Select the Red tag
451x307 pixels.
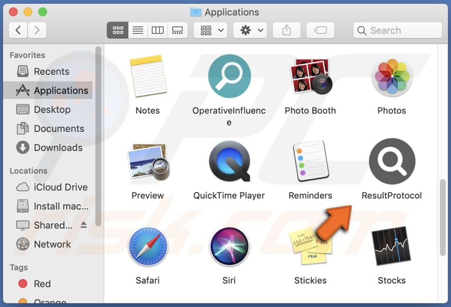tap(49, 284)
